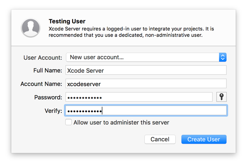Click the Create User button

[x=203, y=139]
